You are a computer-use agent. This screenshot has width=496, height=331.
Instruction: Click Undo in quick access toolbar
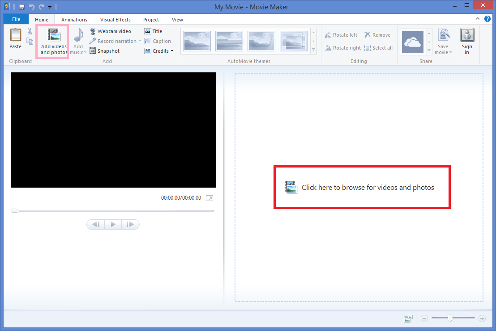coord(32,7)
